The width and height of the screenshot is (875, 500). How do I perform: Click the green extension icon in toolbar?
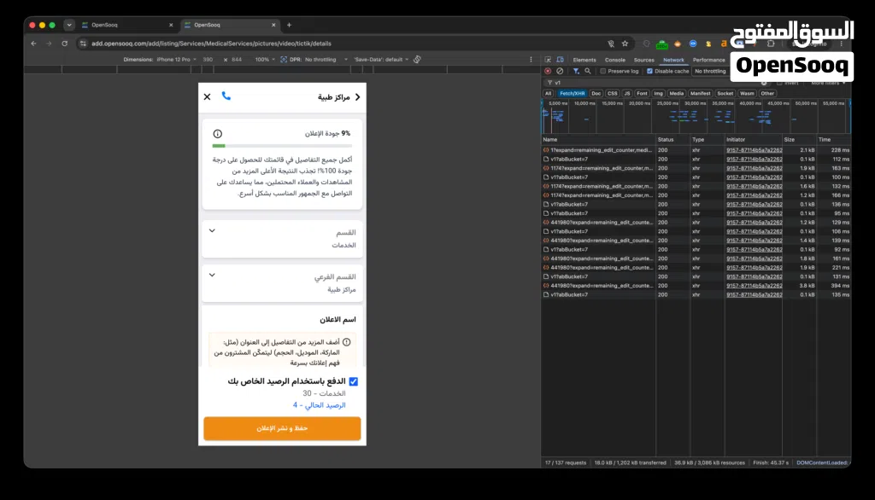[662, 44]
